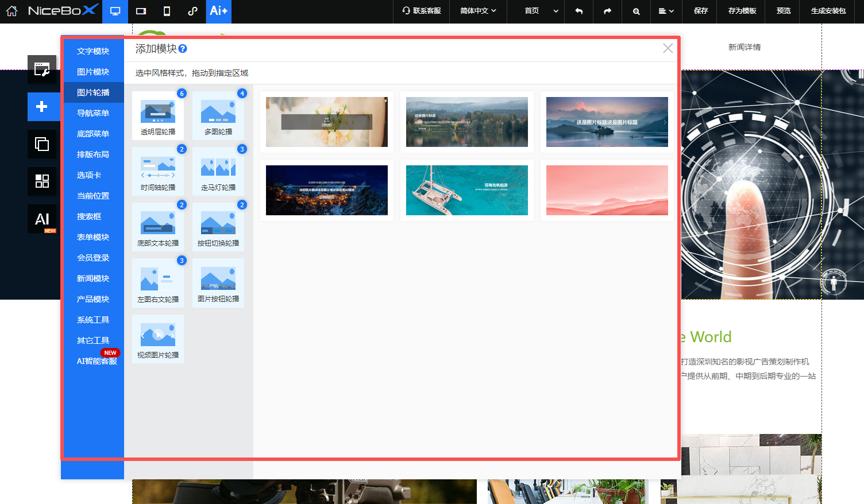Click 存为模板 button

click(742, 11)
